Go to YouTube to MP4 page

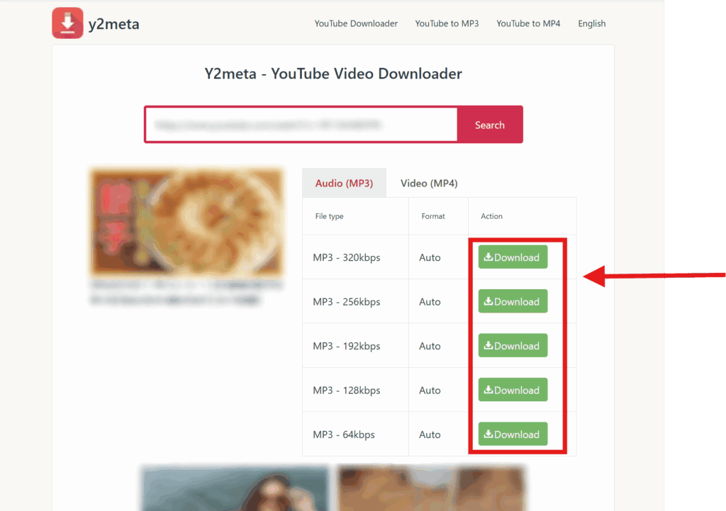coord(528,23)
